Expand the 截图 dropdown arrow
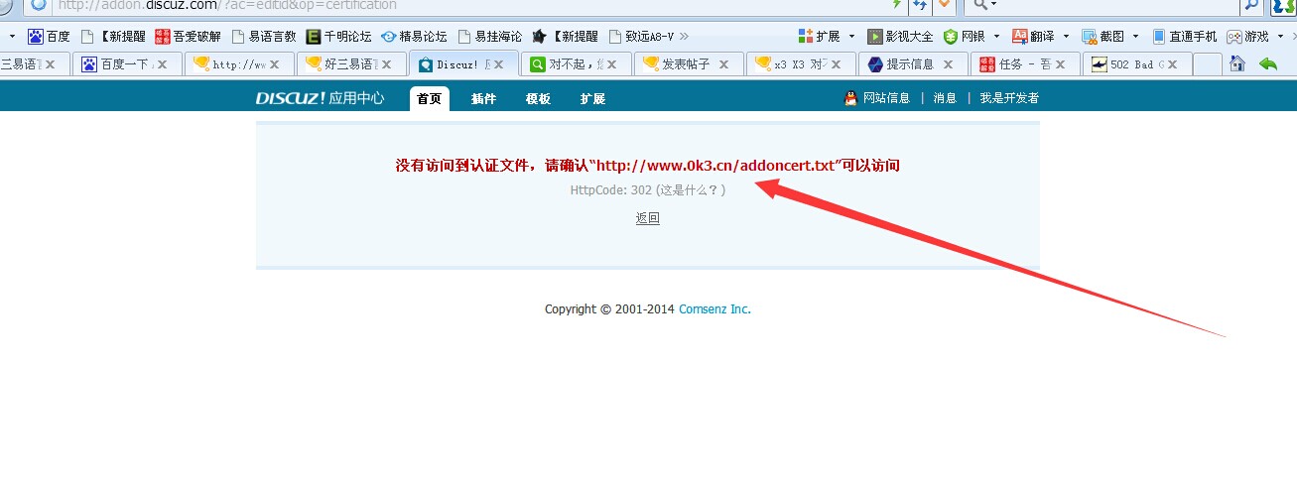 pyautogui.click(x=1135, y=37)
